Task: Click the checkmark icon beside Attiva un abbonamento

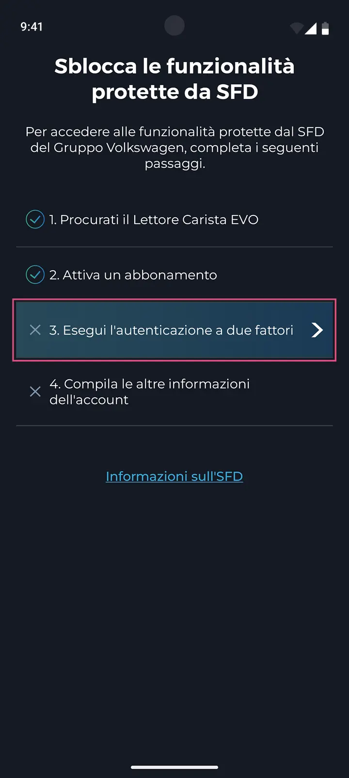Action: click(x=35, y=275)
